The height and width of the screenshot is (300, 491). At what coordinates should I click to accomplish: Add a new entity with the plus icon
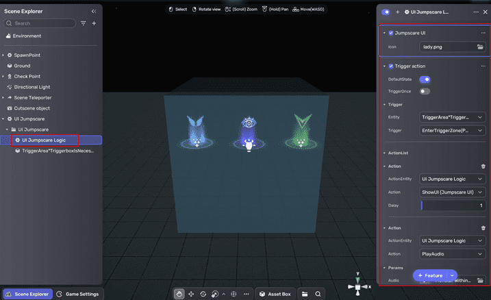click(94, 23)
